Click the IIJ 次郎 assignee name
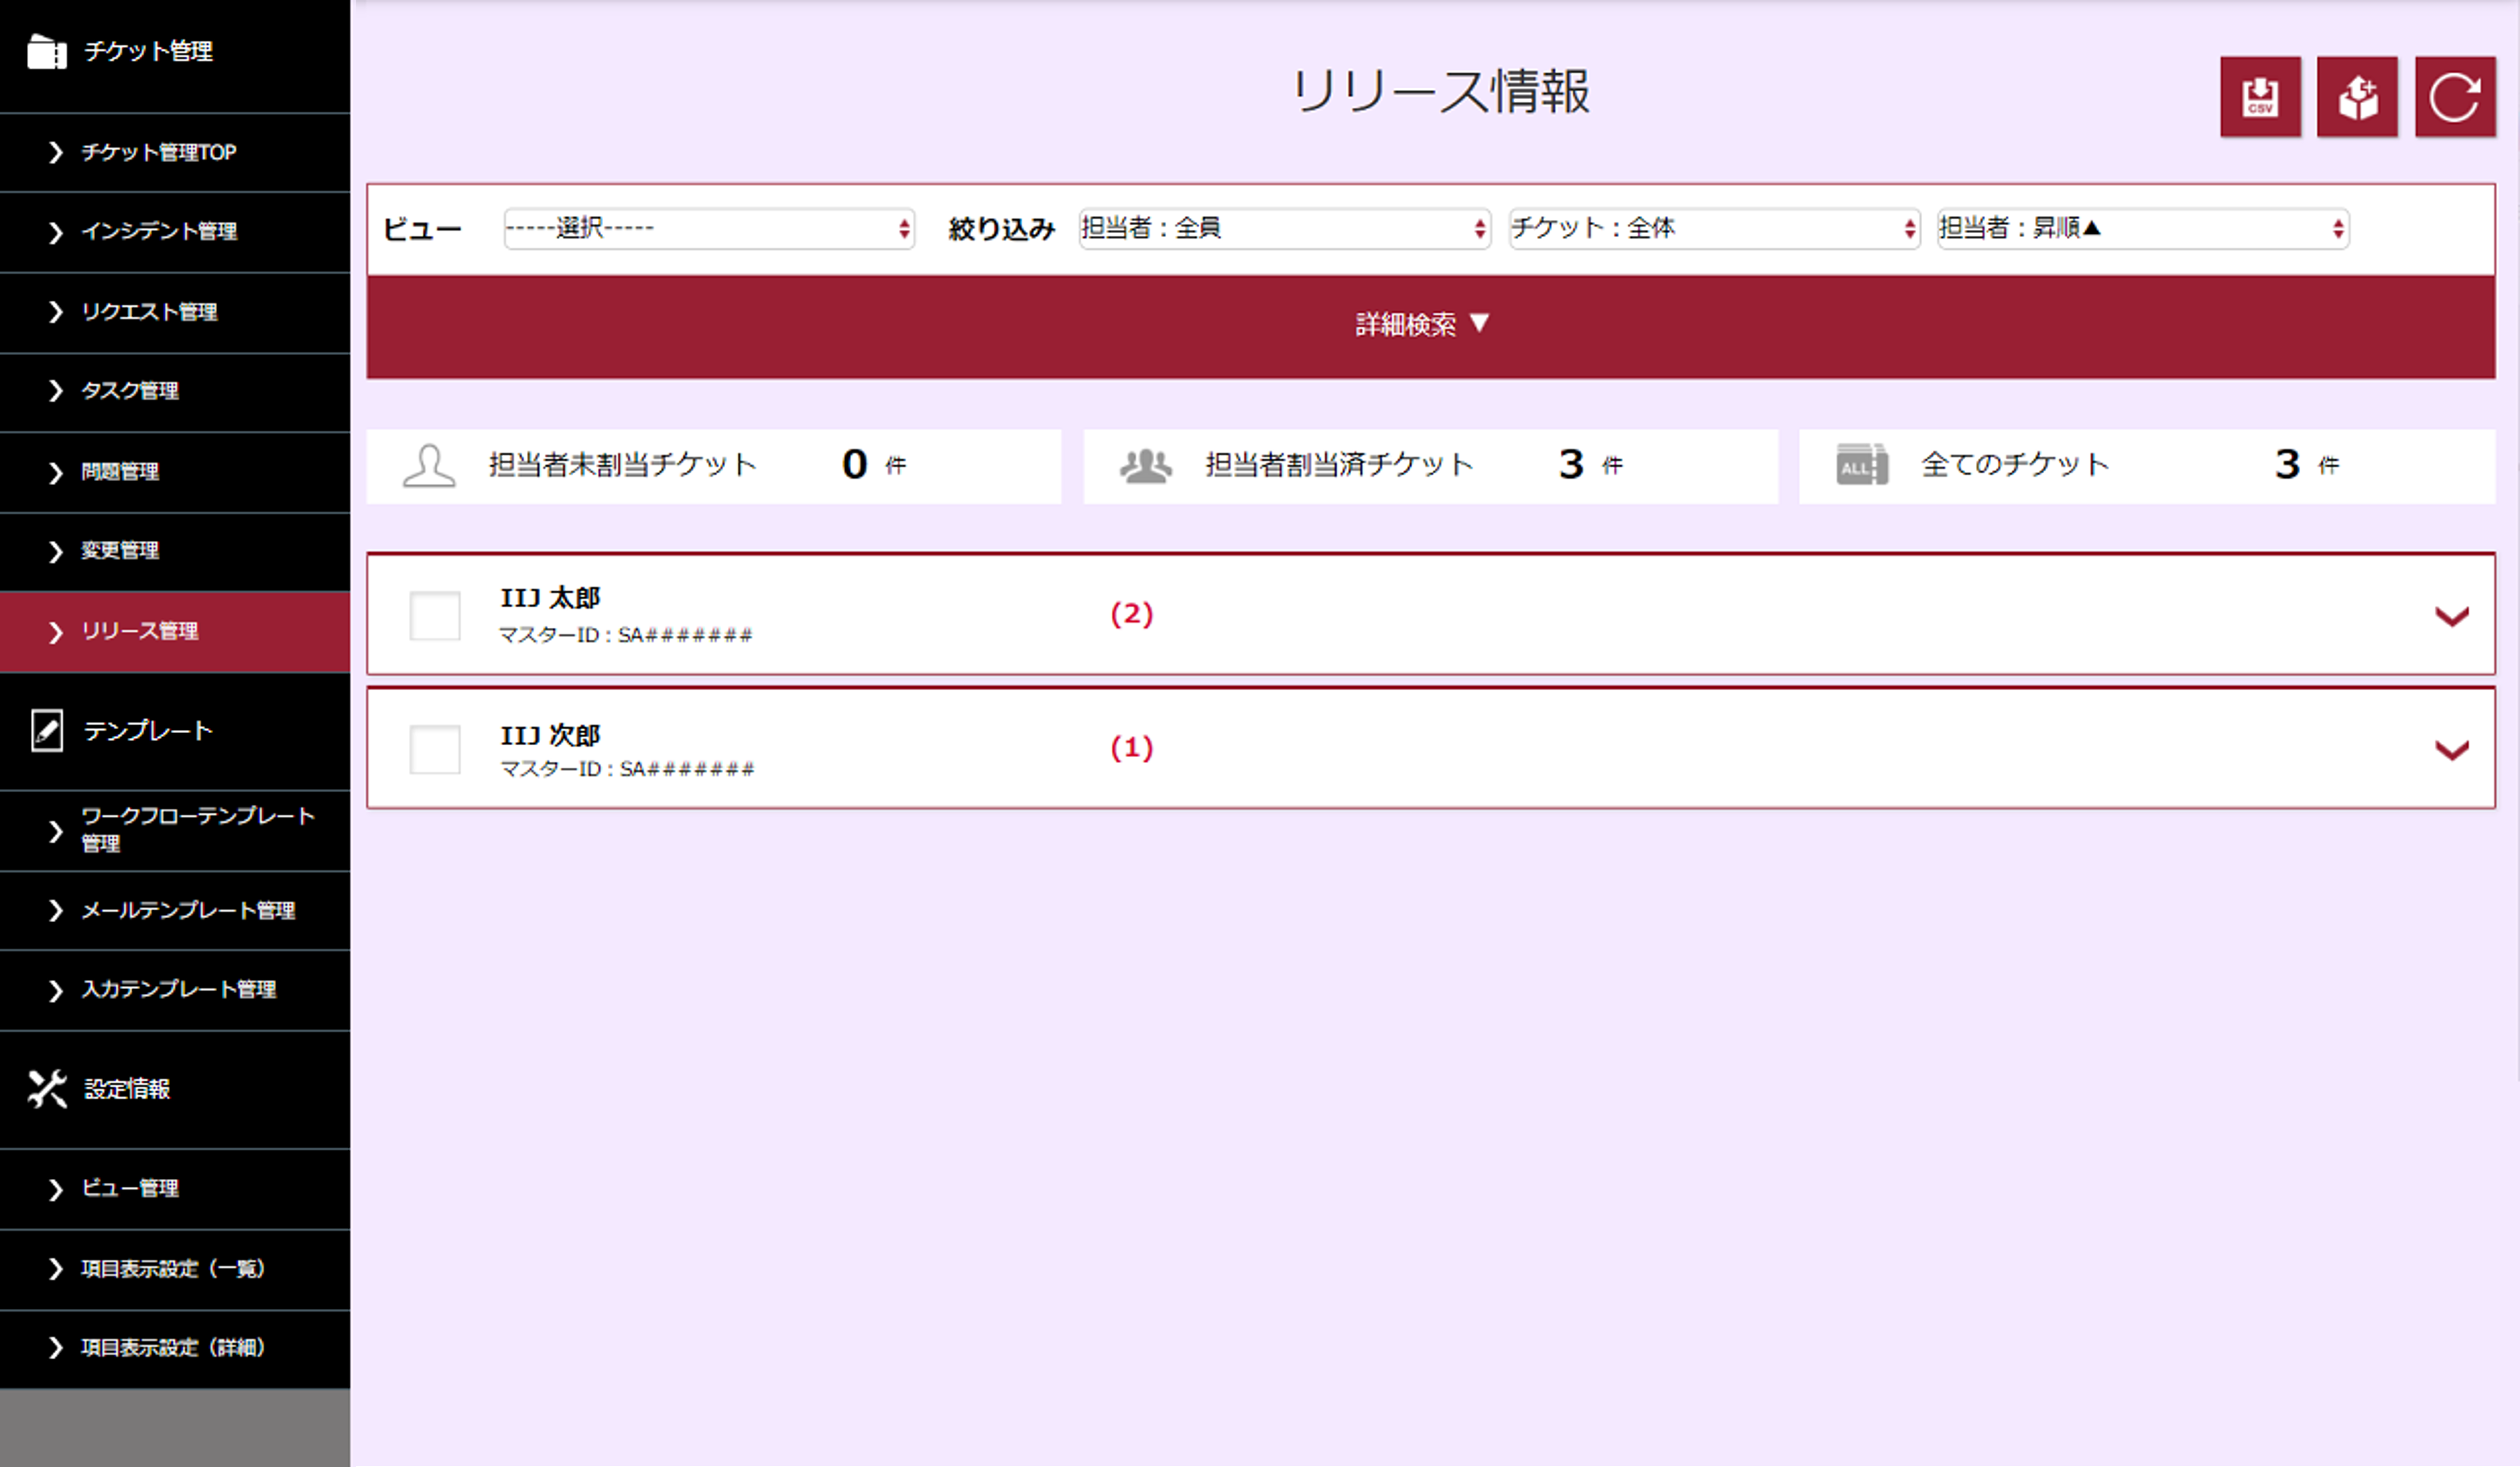Viewport: 2520px width, 1467px height. coord(550,735)
